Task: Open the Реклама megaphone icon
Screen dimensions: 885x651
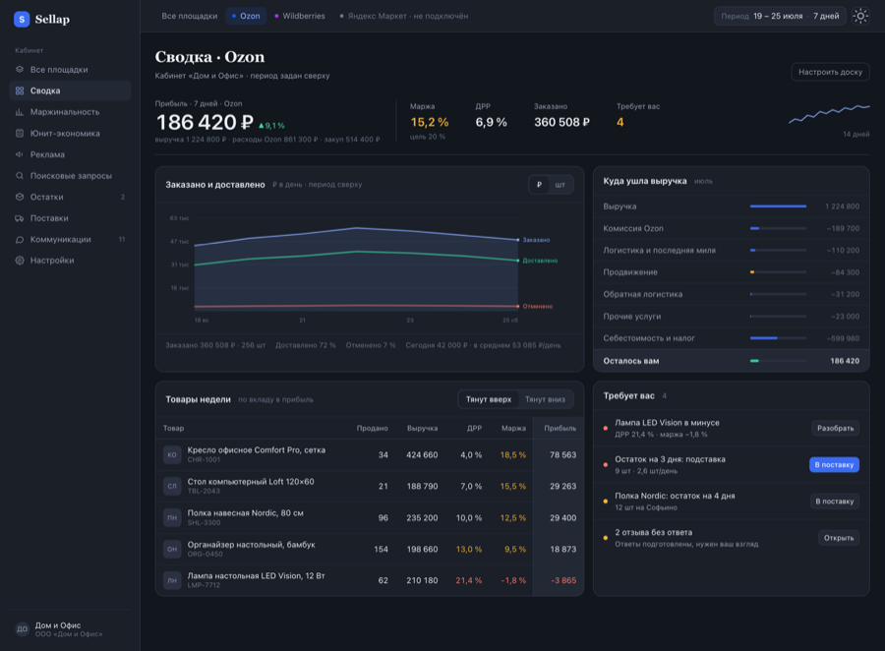Action: 20,154
